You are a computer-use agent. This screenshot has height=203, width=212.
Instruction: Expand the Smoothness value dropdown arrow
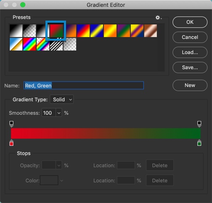59,113
